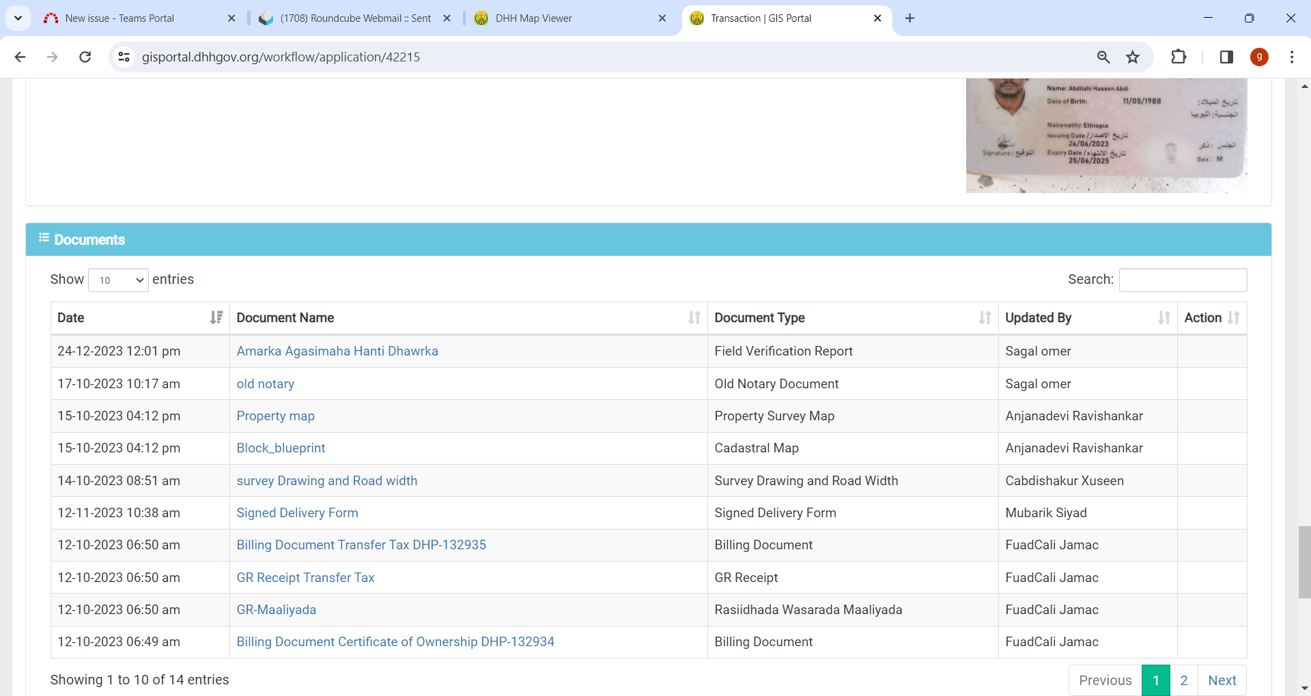1311x696 pixels.
Task: Select pagination page 1
Action: [1156, 680]
